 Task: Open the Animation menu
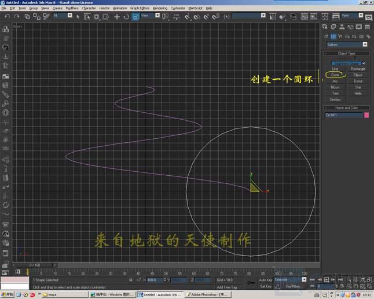[x=120, y=8]
